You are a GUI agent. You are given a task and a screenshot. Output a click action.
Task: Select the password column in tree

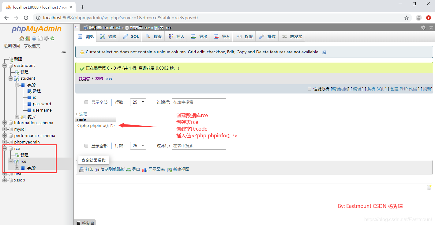coord(42,104)
